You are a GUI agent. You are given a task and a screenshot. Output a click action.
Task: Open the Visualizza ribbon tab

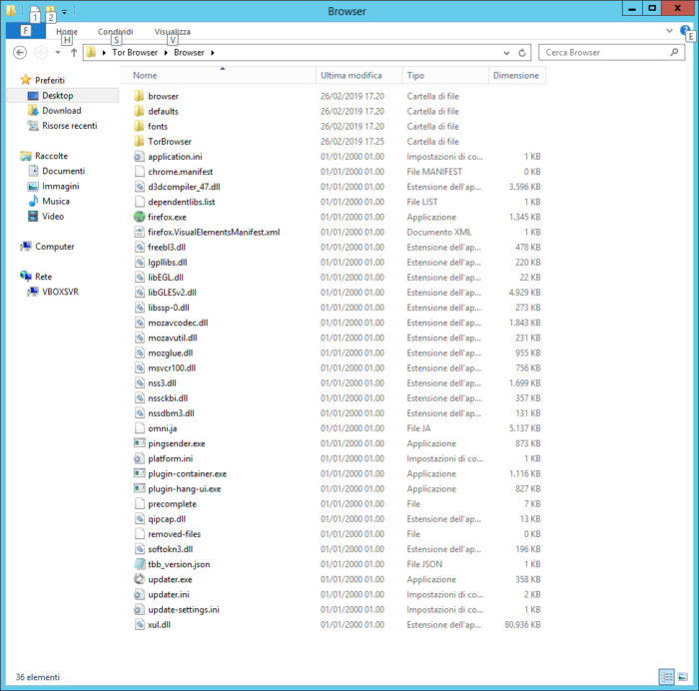coord(172,32)
